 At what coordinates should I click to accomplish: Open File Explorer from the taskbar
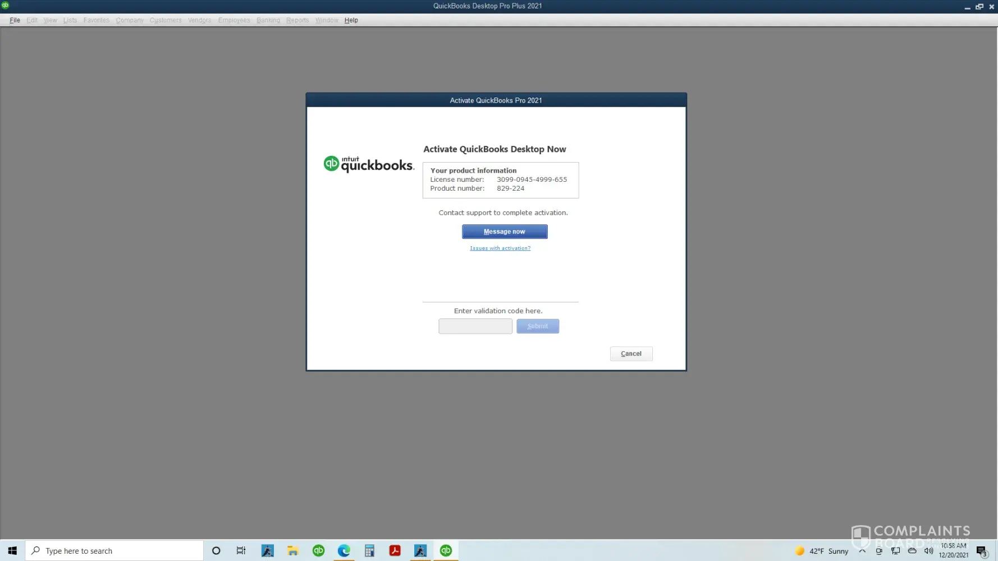click(292, 551)
